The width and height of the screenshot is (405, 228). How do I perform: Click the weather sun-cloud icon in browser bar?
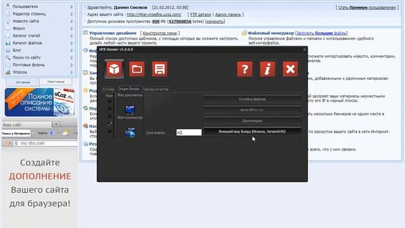66,133
